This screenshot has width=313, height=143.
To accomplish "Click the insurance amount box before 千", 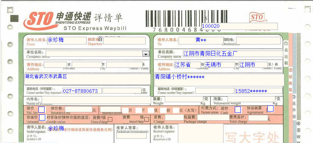I will pyautogui.click(x=138, y=110).
